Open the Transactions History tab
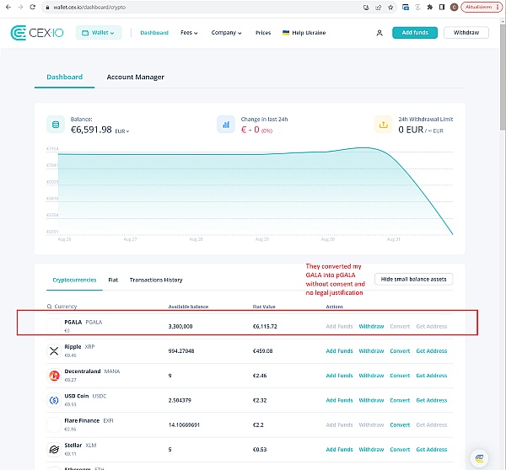 click(156, 280)
